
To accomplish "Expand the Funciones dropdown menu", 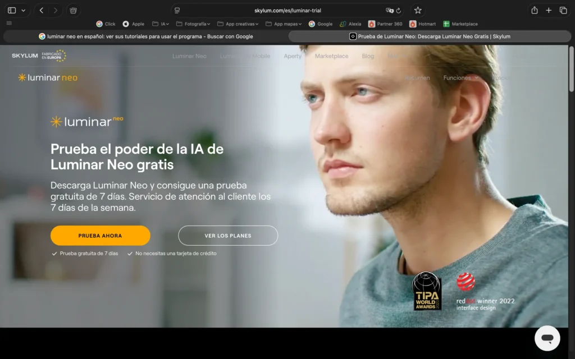I will coord(460,77).
